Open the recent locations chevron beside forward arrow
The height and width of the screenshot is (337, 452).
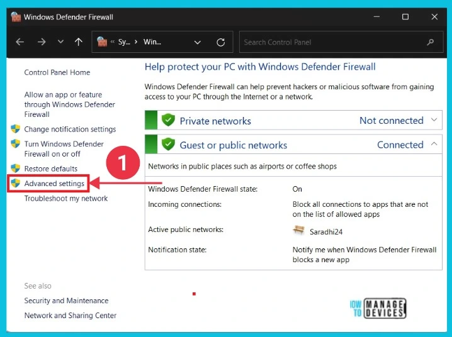tap(60, 41)
